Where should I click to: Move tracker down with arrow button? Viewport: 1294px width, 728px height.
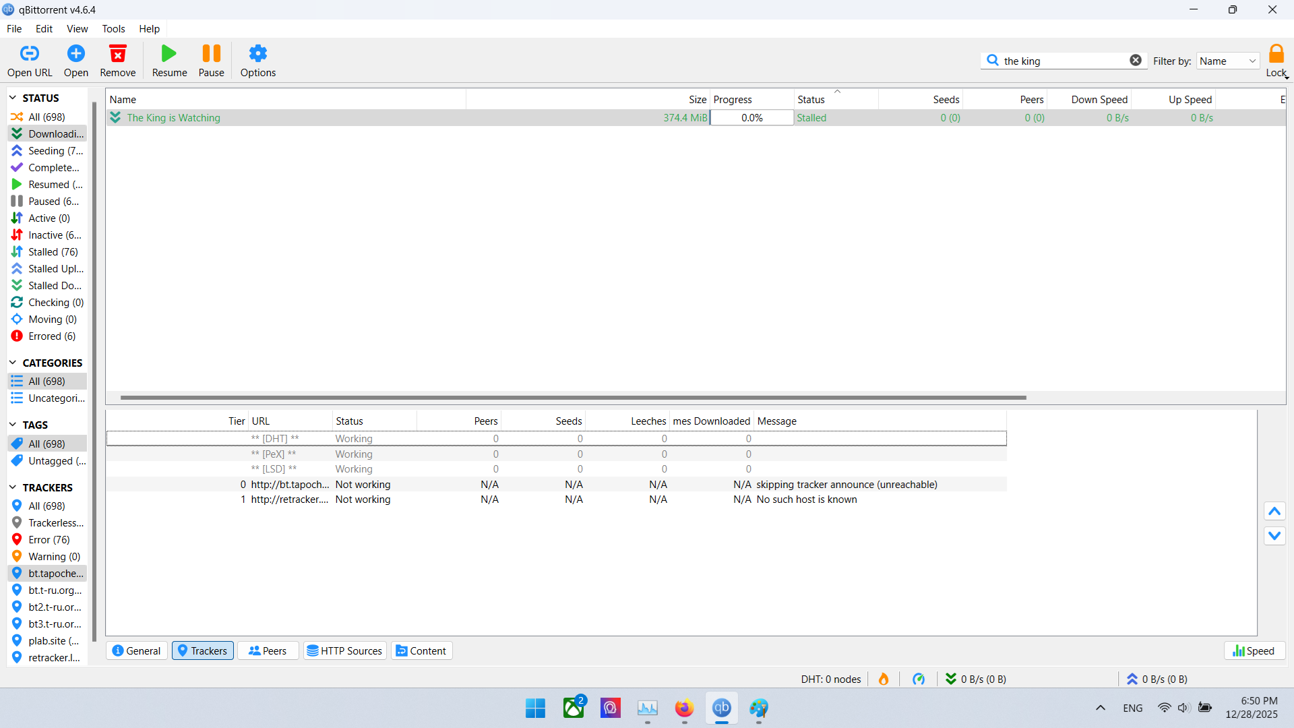(x=1274, y=536)
